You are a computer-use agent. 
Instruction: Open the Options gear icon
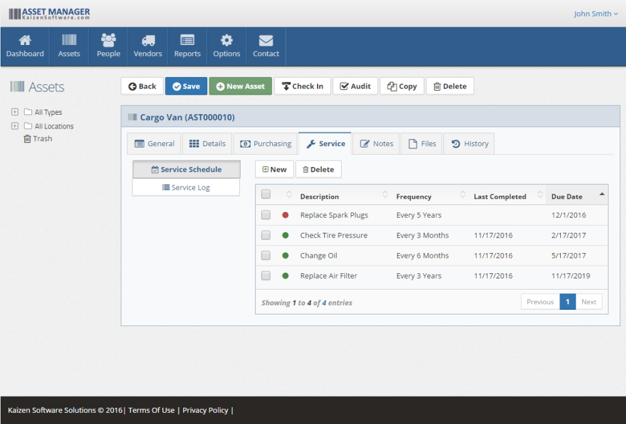point(226,41)
